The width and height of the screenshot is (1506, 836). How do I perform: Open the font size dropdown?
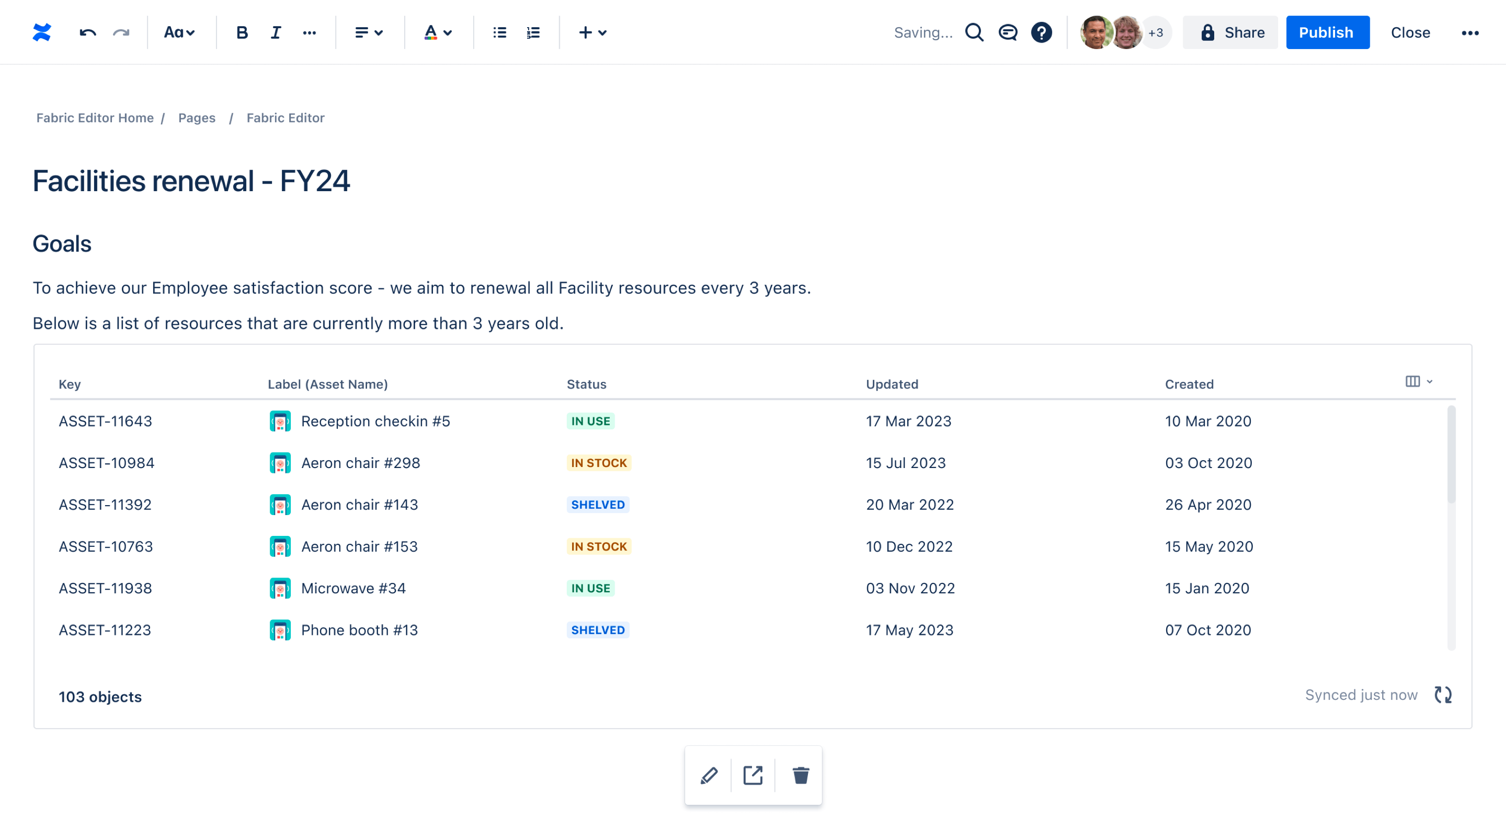[x=180, y=32]
